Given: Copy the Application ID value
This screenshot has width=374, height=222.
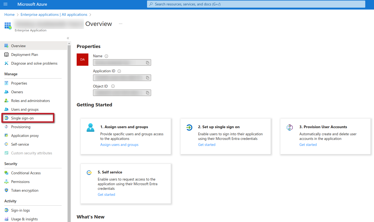Looking at the screenshot, I should coord(147,78).
